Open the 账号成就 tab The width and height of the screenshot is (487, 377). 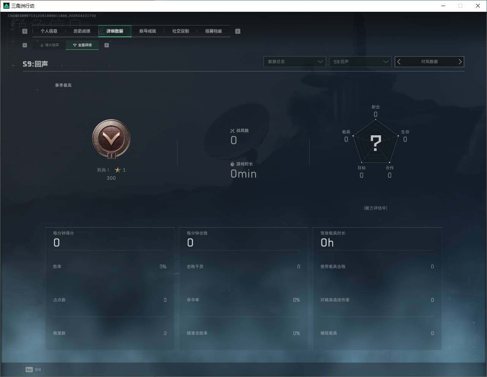click(148, 31)
